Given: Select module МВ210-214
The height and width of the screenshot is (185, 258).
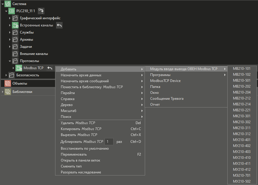Looking at the screenshot, I should (x=242, y=104).
